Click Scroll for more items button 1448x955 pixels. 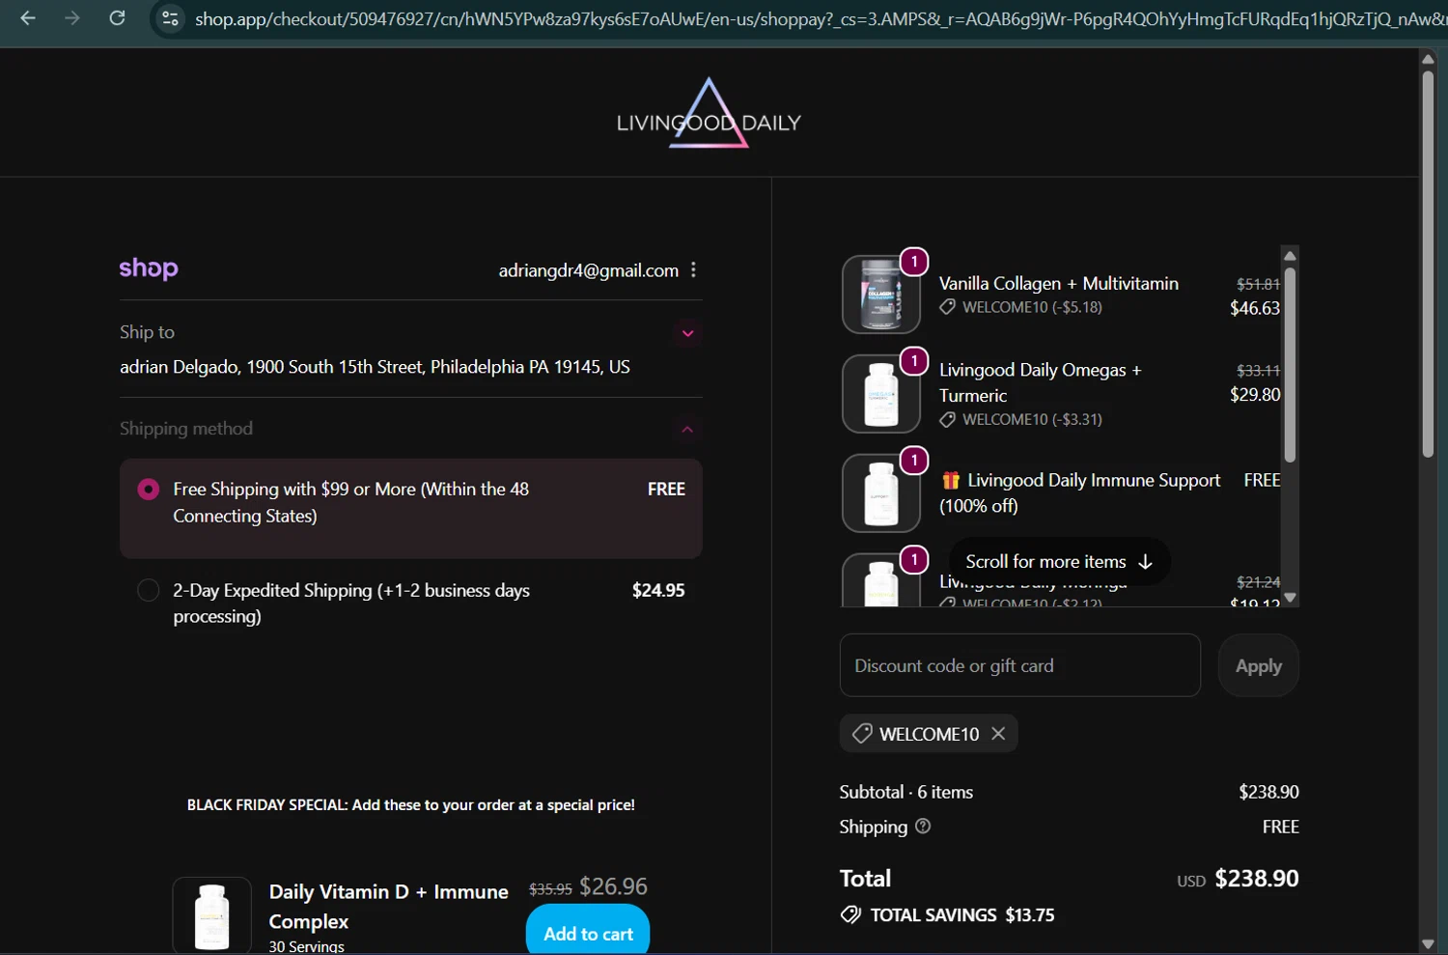pos(1059,561)
